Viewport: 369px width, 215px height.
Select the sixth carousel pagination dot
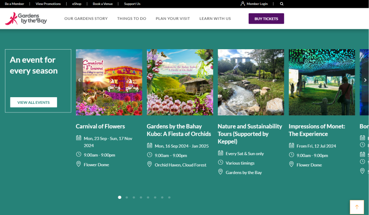(155, 197)
